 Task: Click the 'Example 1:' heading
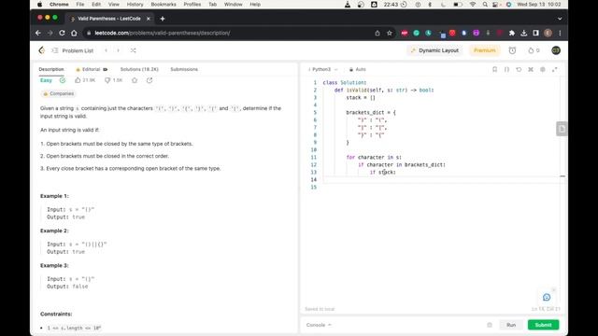pyautogui.click(x=54, y=196)
